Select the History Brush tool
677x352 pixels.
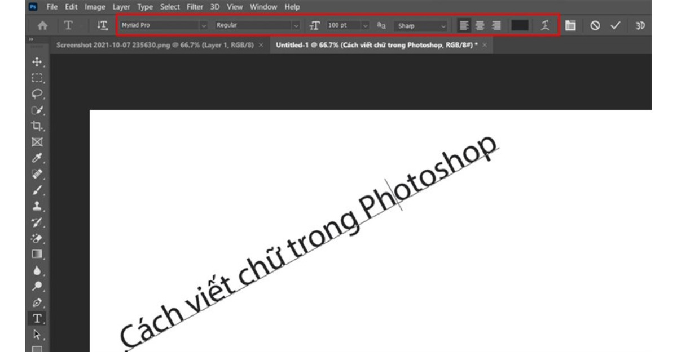pos(37,222)
